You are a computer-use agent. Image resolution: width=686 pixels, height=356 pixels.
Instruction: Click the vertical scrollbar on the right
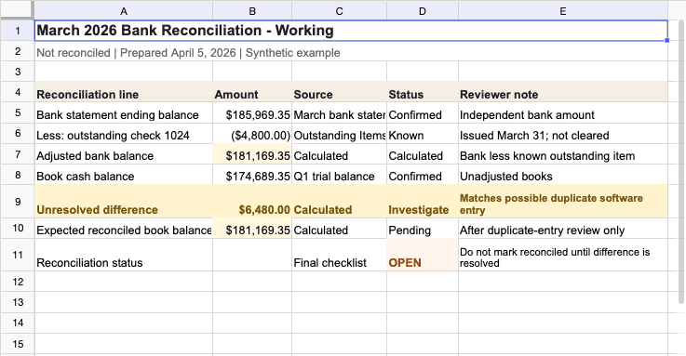(x=680, y=162)
